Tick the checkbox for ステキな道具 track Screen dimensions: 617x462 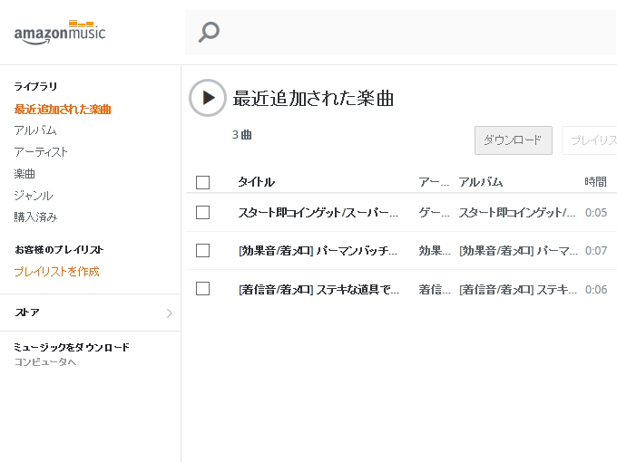(x=202, y=289)
